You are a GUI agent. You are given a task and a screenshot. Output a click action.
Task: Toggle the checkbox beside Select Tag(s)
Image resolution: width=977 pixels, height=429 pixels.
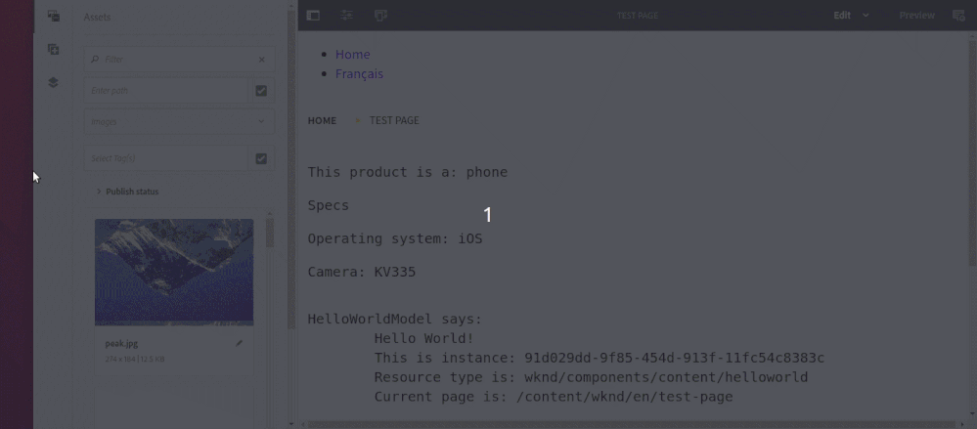pos(261,158)
